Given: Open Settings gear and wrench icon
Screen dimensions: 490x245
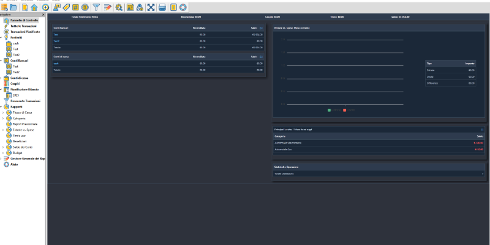Looking at the screenshot, I should (x=119, y=7).
